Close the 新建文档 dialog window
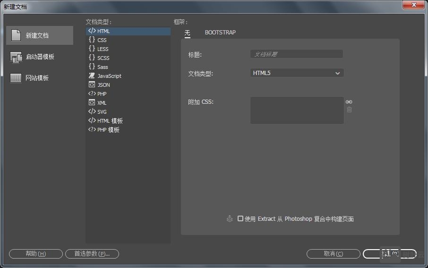428x268 pixels. click(x=413, y=5)
